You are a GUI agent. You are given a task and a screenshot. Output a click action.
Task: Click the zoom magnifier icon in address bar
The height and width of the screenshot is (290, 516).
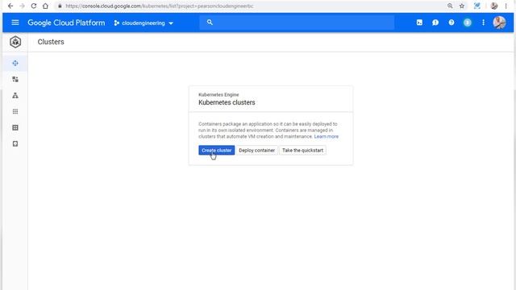point(450,6)
